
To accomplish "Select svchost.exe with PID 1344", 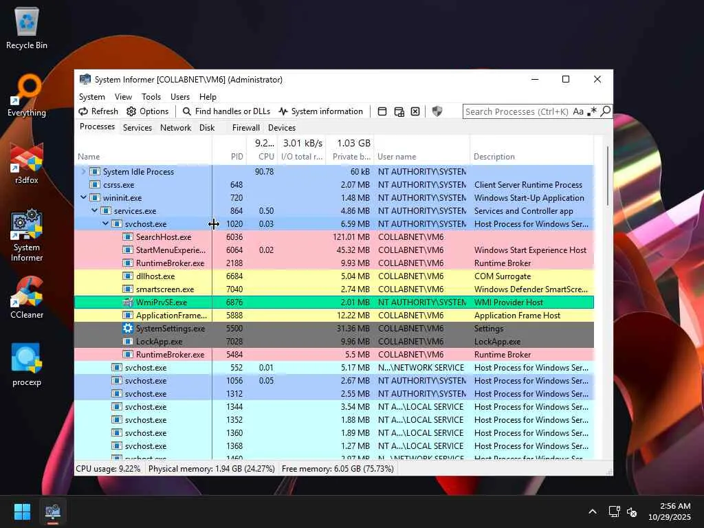I will [x=334, y=406].
